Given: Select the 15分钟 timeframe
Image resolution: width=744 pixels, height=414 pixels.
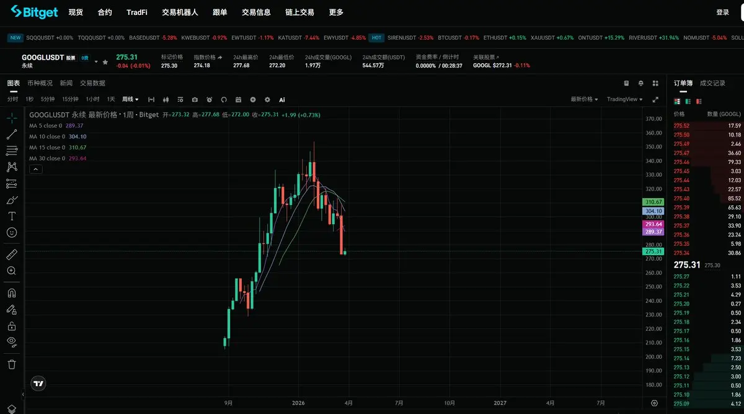Looking at the screenshot, I should [70, 99].
